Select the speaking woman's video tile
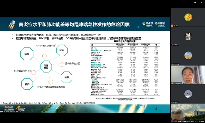The width and height of the screenshot is (205, 123). tap(188, 75)
